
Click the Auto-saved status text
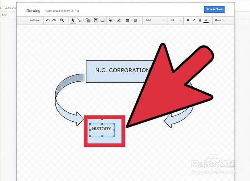coord(62,11)
